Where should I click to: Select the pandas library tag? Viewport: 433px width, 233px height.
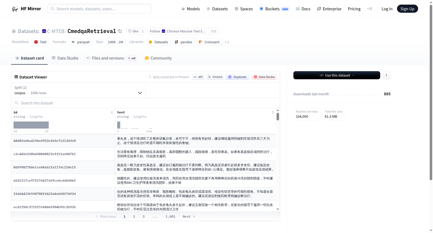coord(183,42)
